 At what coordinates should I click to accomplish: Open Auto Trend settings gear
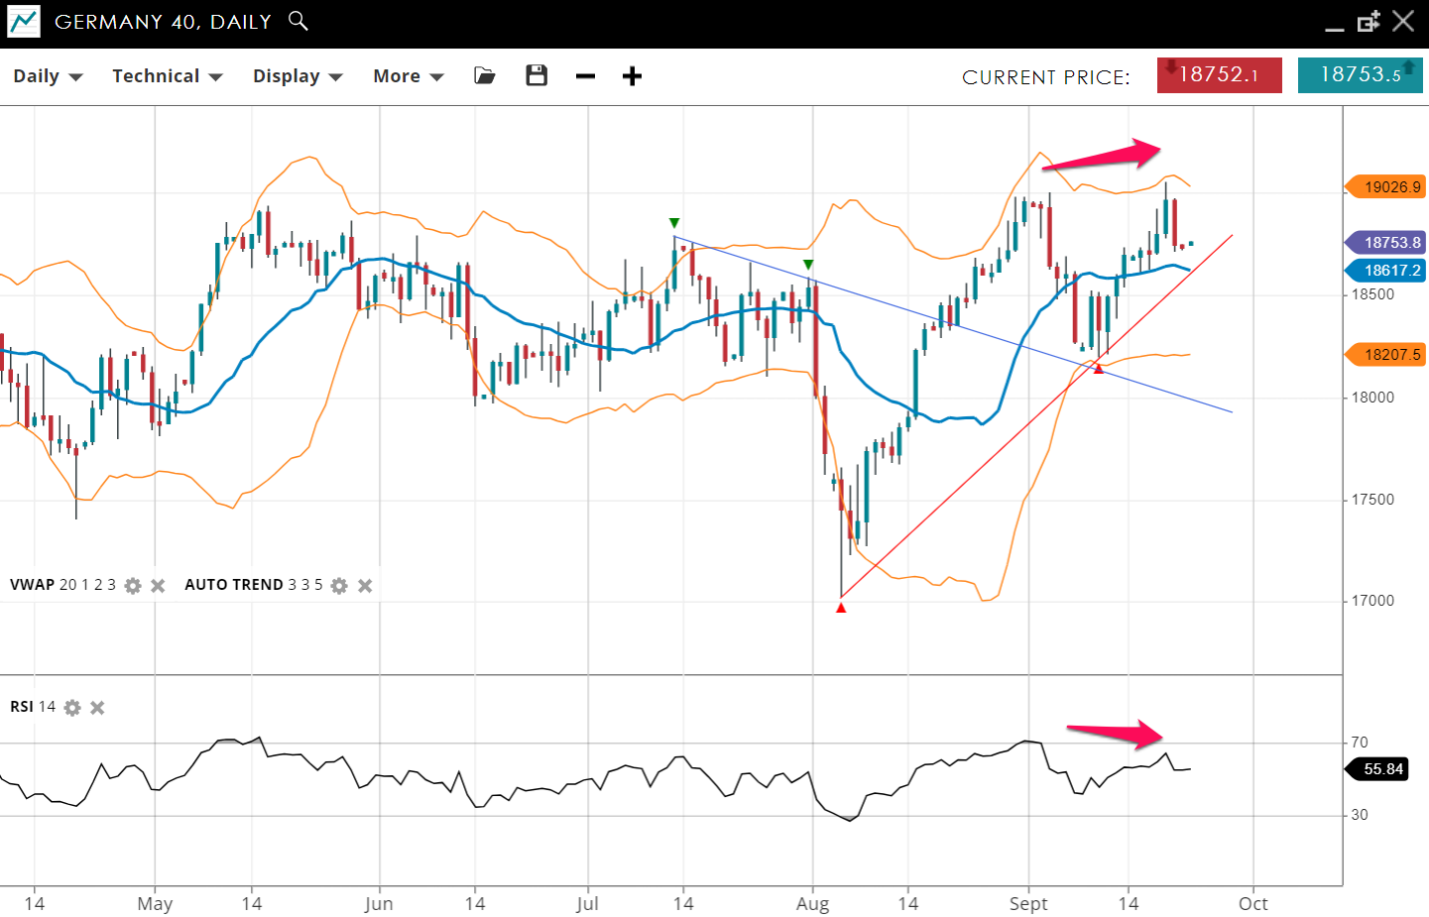point(339,586)
